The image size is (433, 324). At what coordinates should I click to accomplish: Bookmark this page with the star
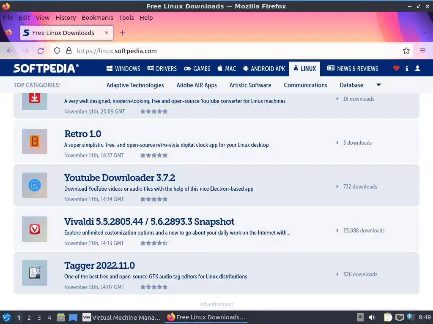tap(406, 51)
